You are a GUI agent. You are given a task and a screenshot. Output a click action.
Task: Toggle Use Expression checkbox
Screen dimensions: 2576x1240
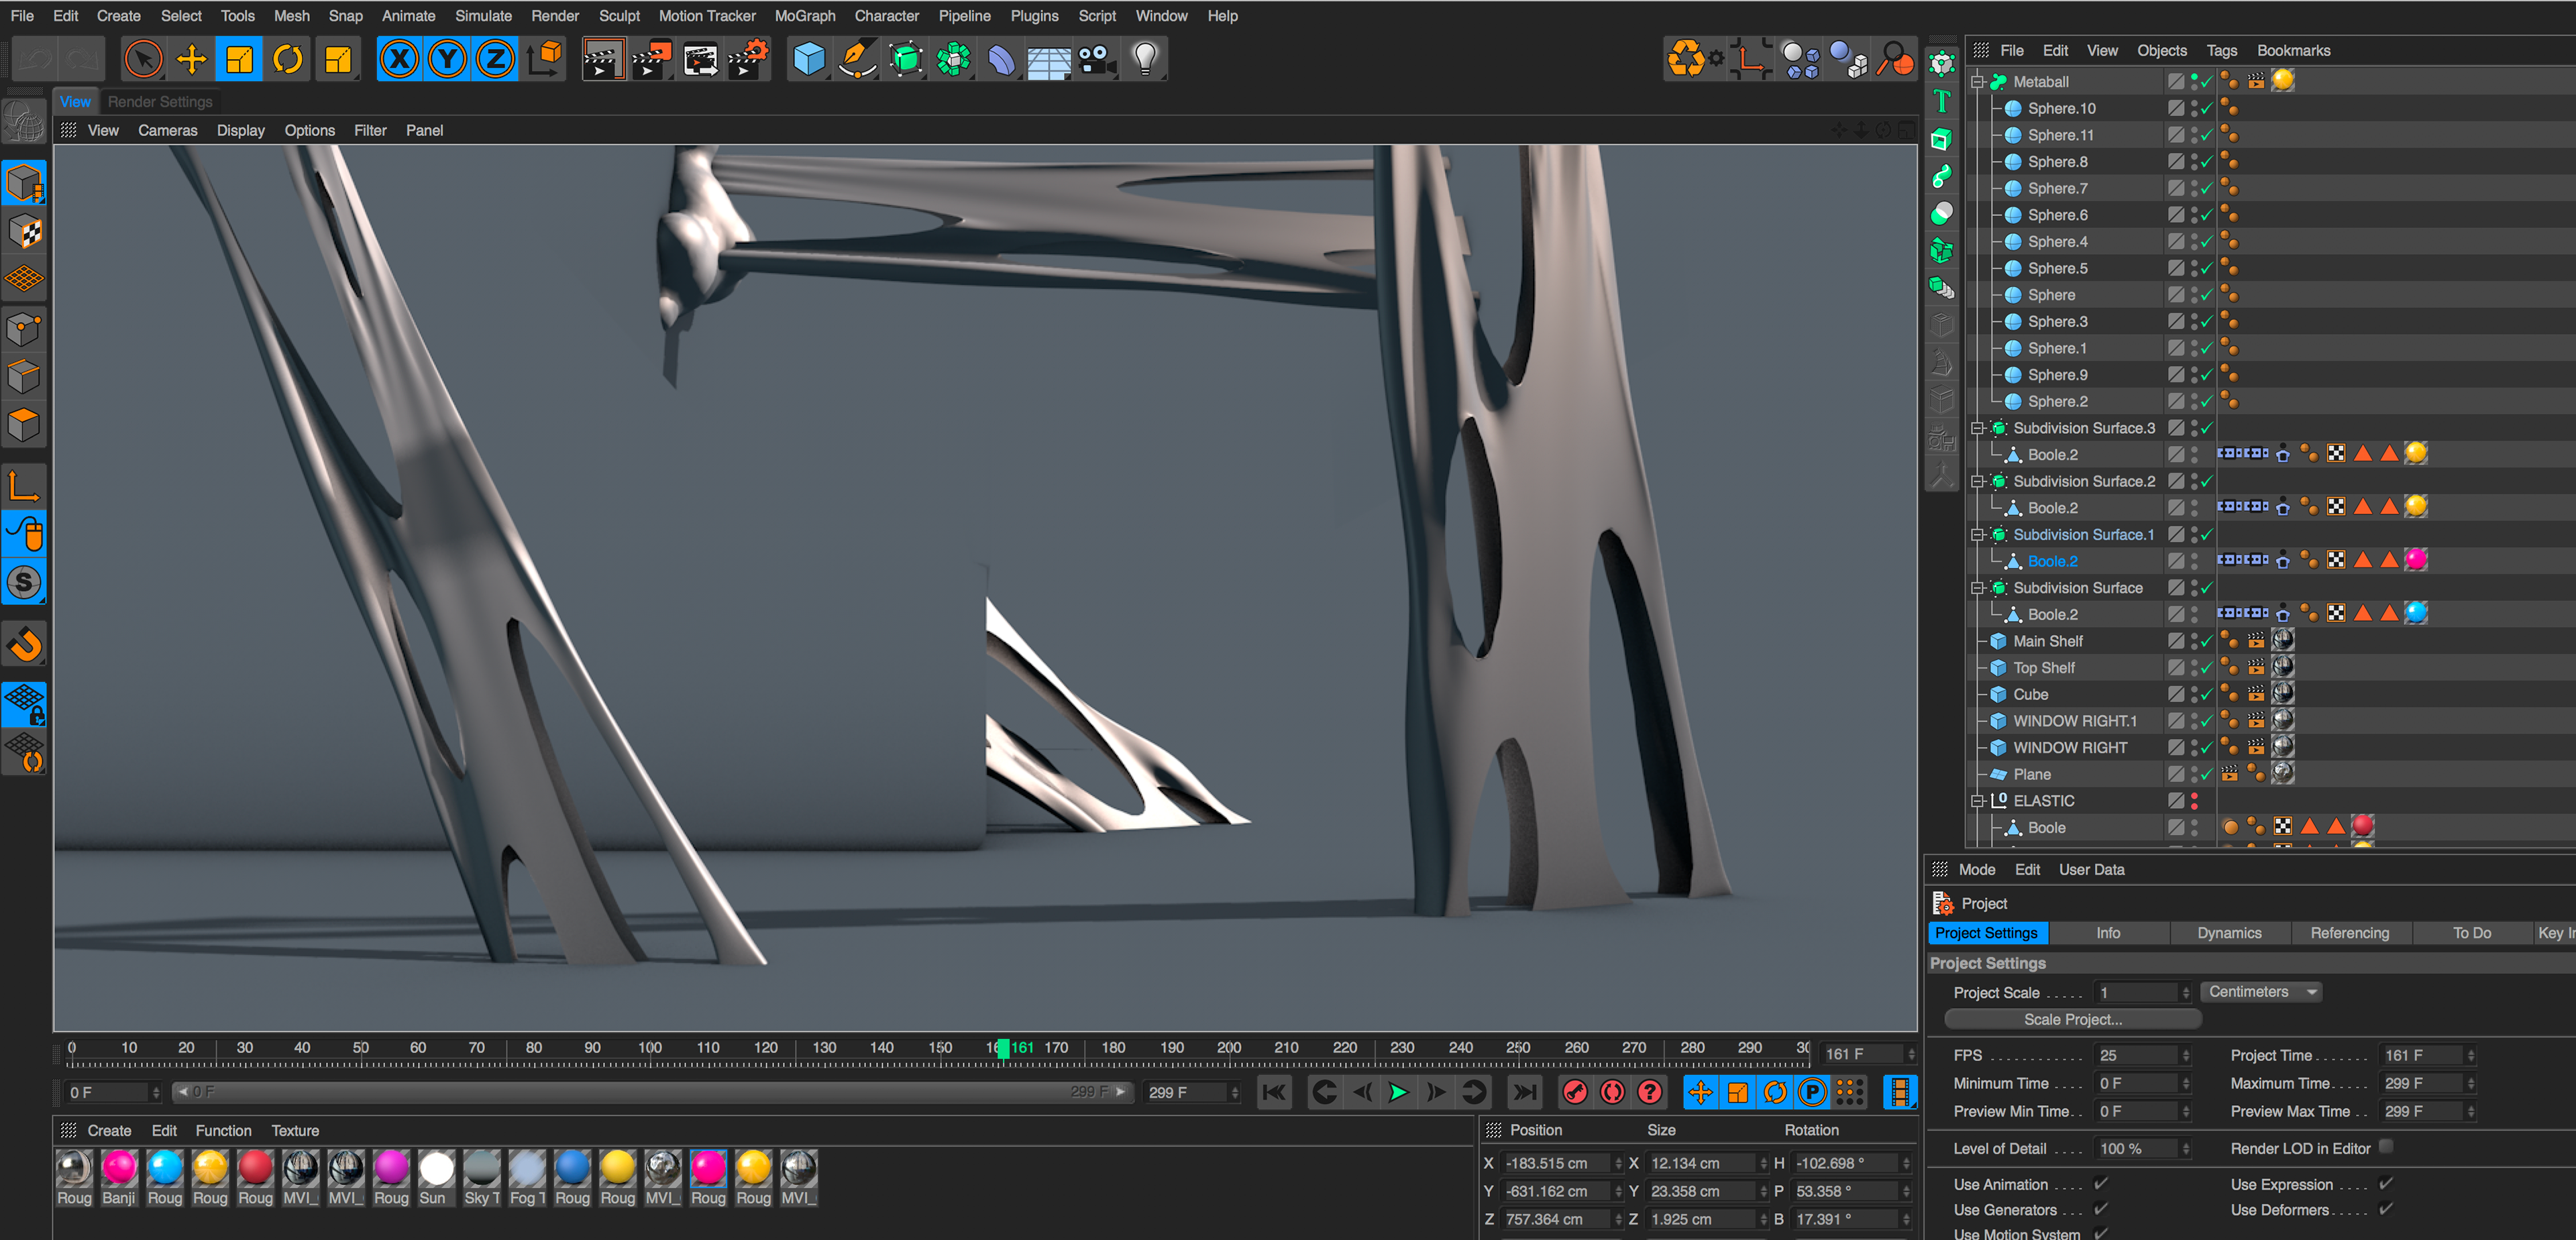point(2386,1184)
